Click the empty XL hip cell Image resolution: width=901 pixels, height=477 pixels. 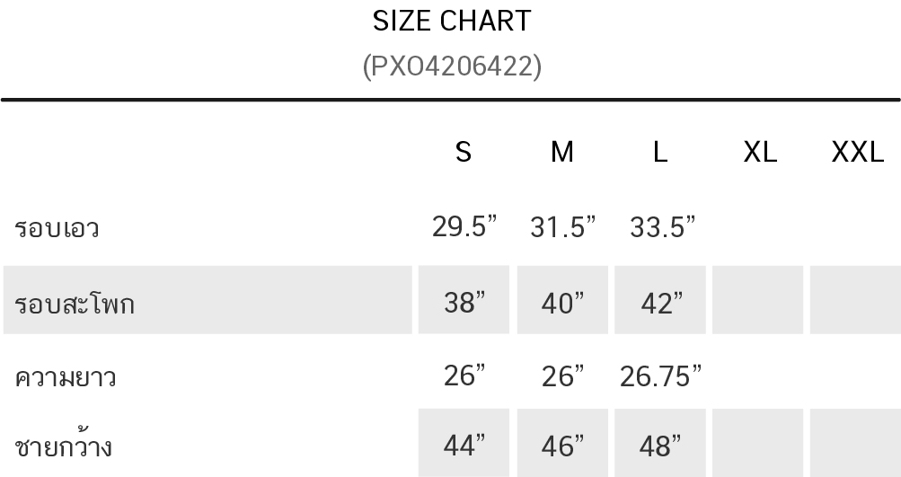click(x=758, y=299)
